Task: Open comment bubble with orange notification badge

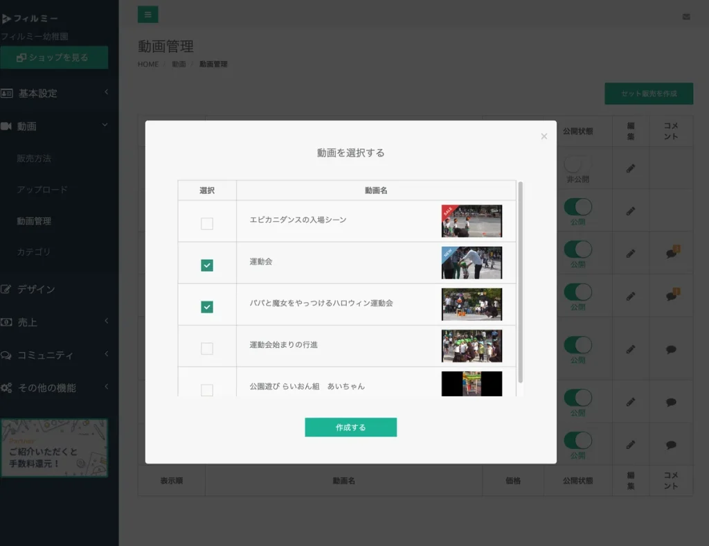Action: pyautogui.click(x=671, y=254)
